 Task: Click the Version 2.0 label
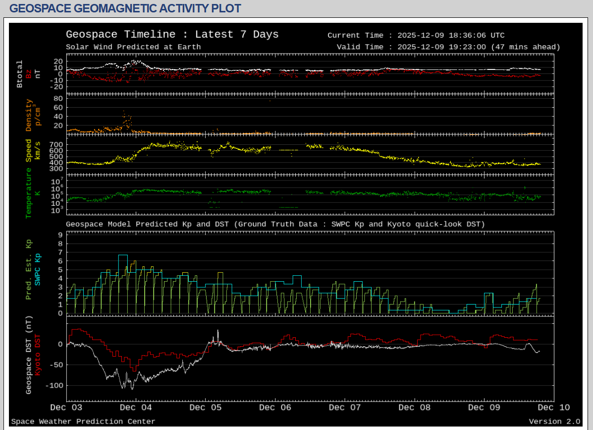click(x=554, y=422)
